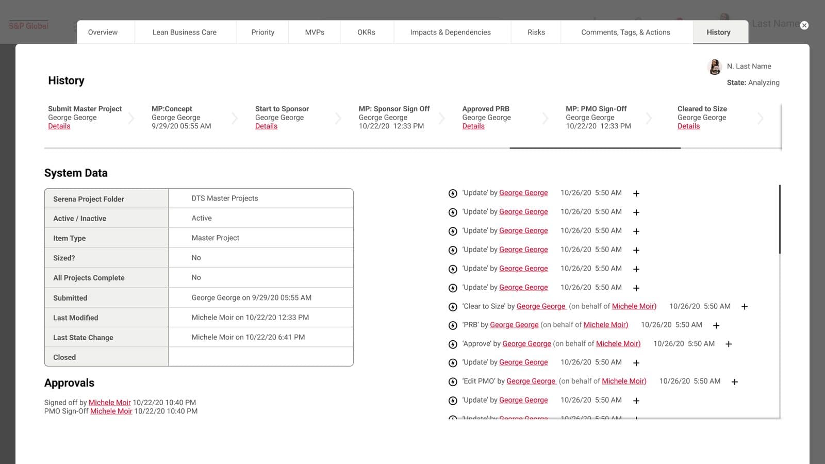Click the horizontal scrollbar under the history steps

pyautogui.click(x=595, y=148)
